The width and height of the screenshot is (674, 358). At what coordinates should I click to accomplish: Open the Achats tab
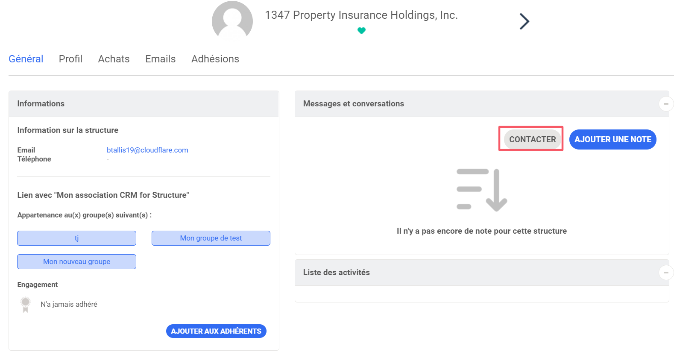pyautogui.click(x=114, y=59)
